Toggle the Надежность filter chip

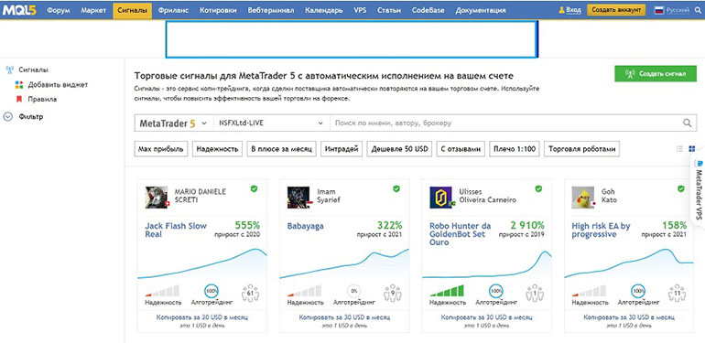[x=218, y=149]
